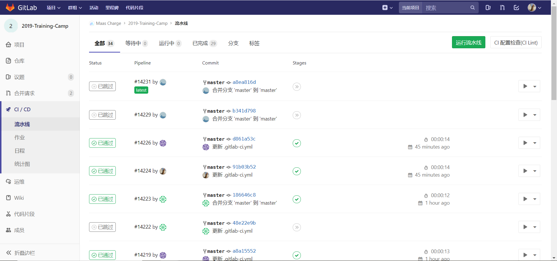Click the 已通过 status badge of pipeline #14223
Viewport: 557px width, 261px height.
click(102, 199)
